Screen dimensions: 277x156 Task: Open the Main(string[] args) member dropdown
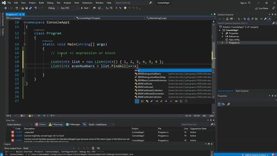(180, 18)
